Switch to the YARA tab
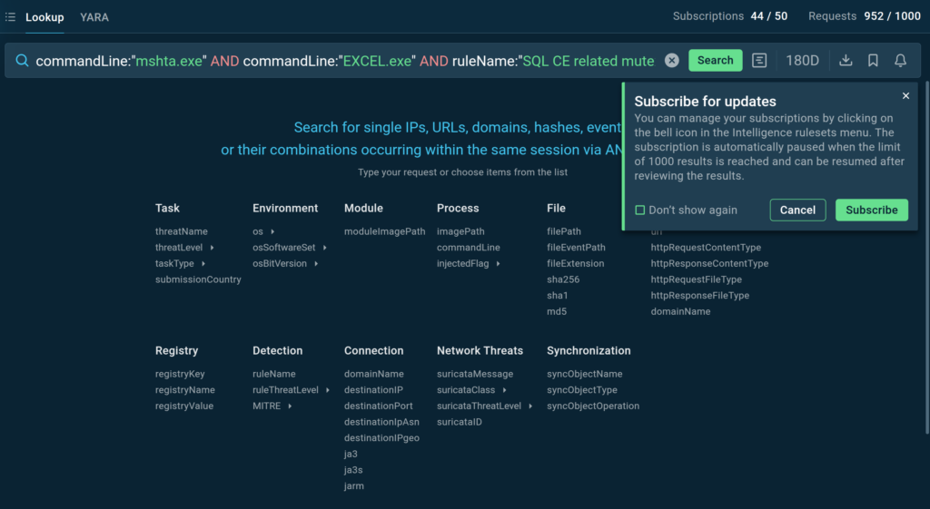Screen dimensions: 930x509 (94, 17)
